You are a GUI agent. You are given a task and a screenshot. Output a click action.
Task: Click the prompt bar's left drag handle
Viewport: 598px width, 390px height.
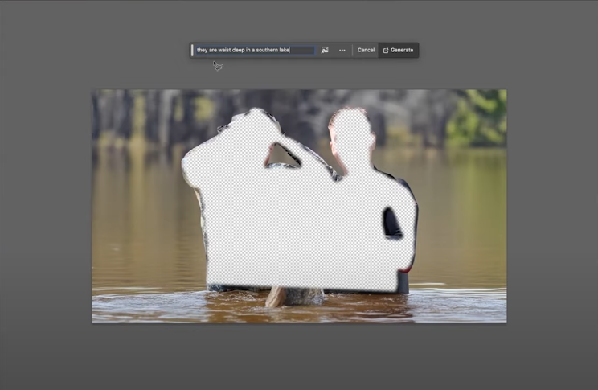click(192, 50)
